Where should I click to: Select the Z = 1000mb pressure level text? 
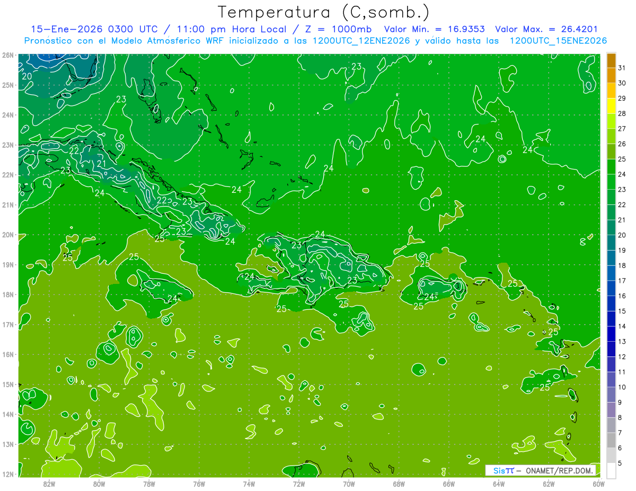[x=335, y=29]
